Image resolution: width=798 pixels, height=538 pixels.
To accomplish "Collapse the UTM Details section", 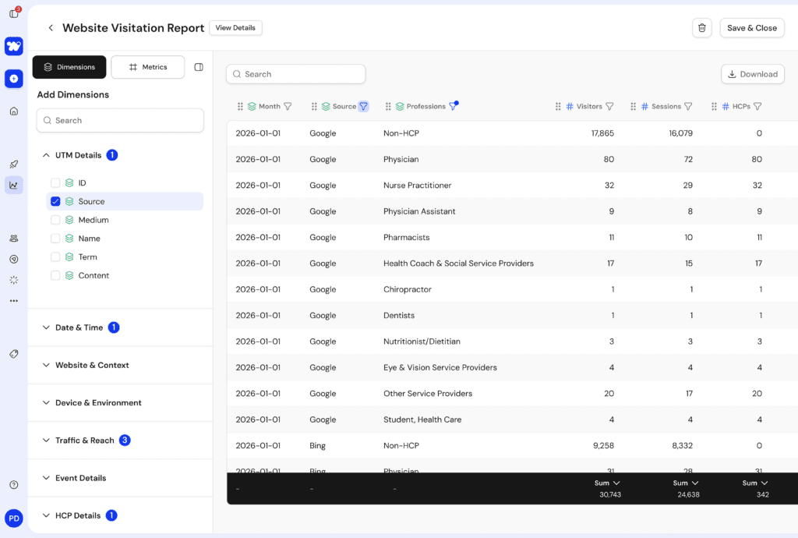I will [47, 155].
